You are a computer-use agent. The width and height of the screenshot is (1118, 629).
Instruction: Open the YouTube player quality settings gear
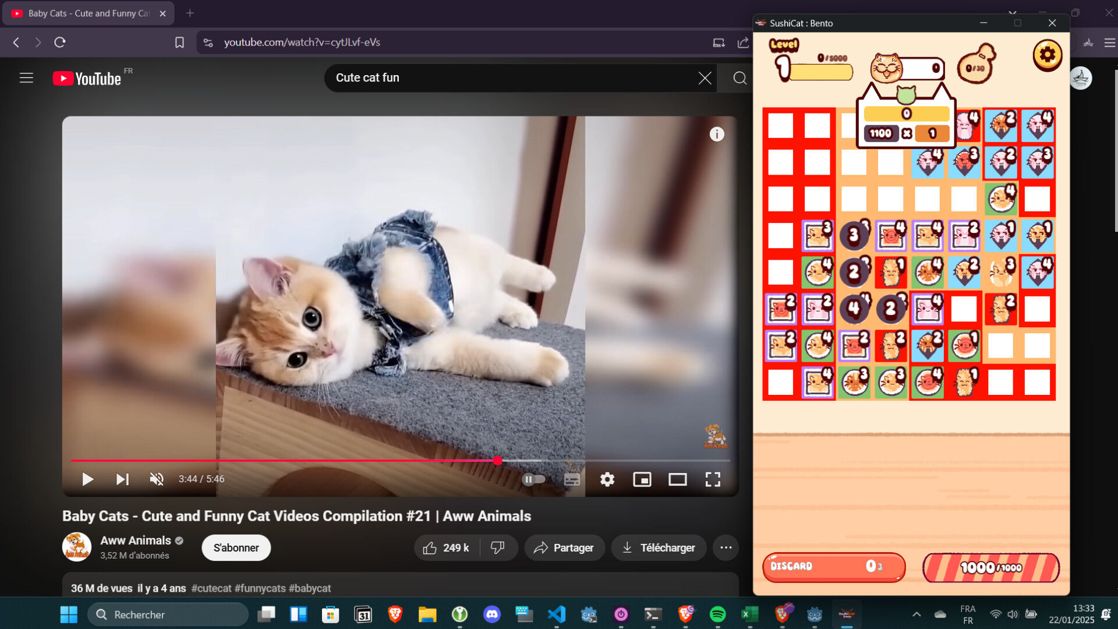pos(607,479)
